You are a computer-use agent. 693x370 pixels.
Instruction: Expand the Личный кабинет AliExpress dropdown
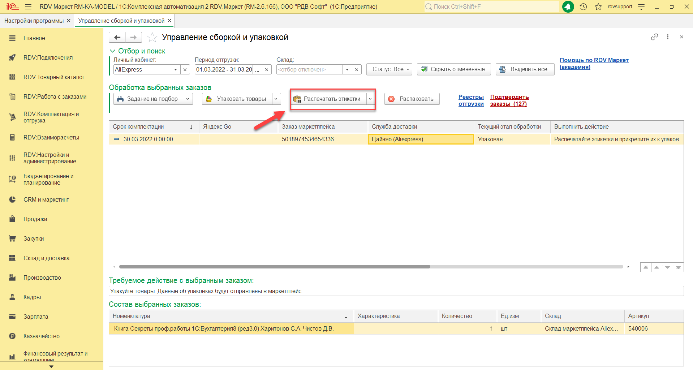click(176, 69)
